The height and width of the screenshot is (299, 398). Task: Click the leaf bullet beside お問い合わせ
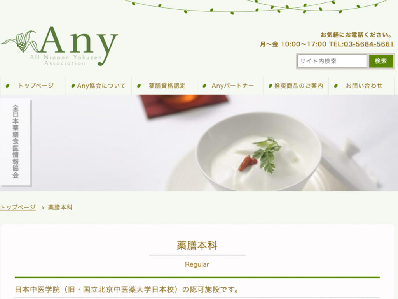336,86
